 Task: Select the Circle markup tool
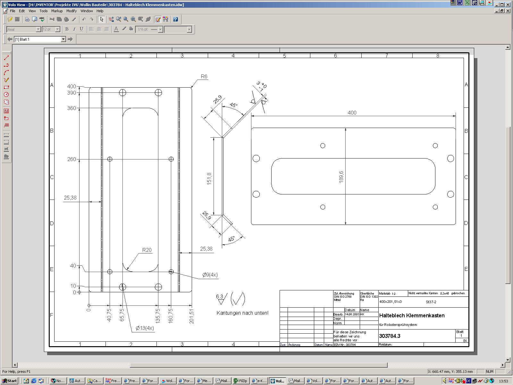pyautogui.click(x=6, y=95)
